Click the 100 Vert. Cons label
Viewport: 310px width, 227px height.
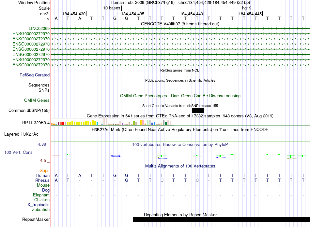click(18, 152)
